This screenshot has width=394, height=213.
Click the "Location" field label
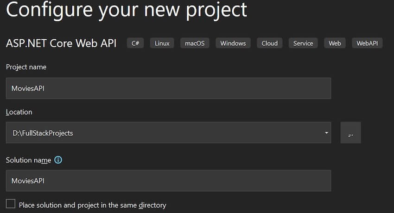pos(19,112)
